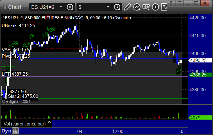Viewport: 213px width, 135px height.
Task: Click the Dyn time template label
Action: coord(6,131)
